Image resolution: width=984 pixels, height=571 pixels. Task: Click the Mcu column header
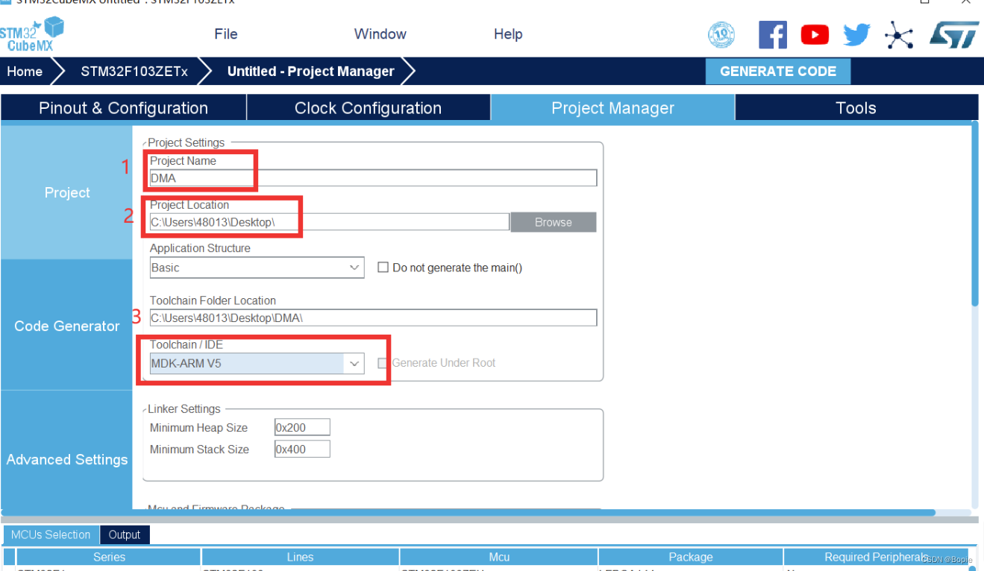(499, 557)
